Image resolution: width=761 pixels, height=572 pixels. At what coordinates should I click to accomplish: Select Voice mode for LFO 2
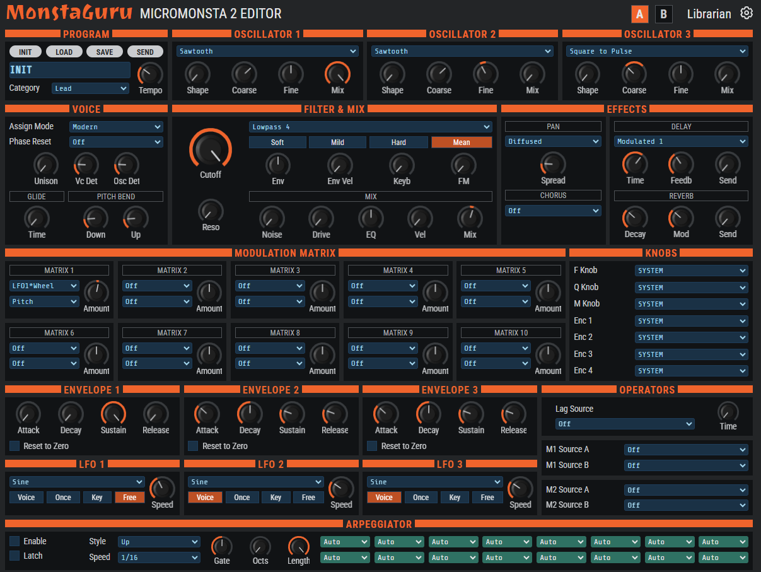pos(206,498)
